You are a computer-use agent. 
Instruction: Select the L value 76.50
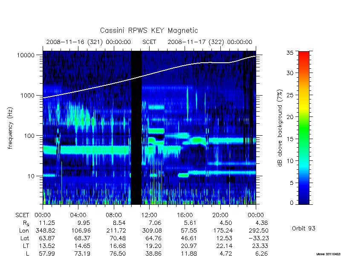click(118, 253)
